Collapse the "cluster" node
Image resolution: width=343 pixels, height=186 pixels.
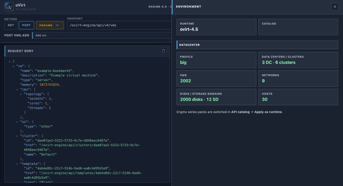(x=17, y=136)
